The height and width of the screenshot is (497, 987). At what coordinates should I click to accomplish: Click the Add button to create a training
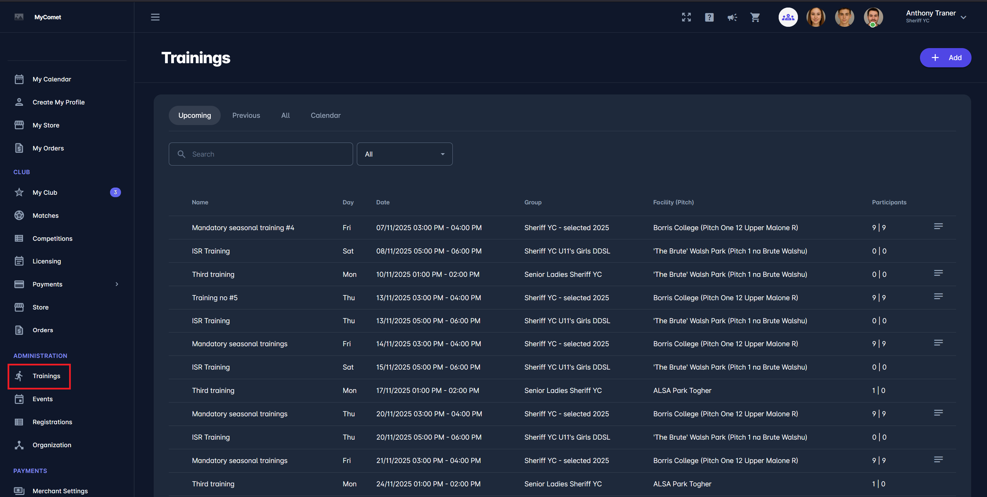point(946,57)
